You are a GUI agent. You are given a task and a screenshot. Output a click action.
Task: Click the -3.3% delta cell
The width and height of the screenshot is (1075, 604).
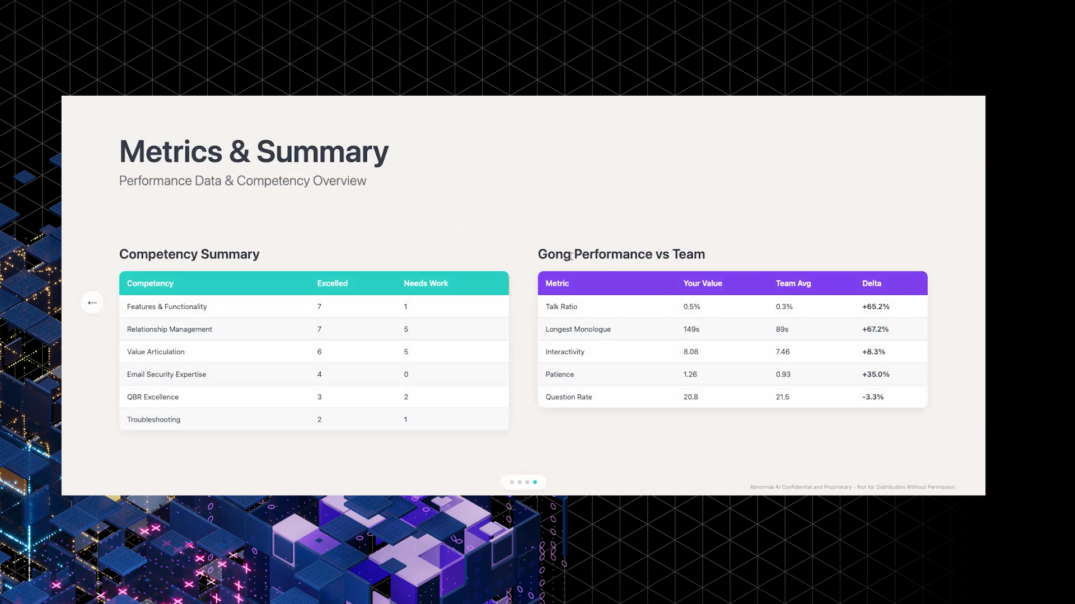coord(873,397)
